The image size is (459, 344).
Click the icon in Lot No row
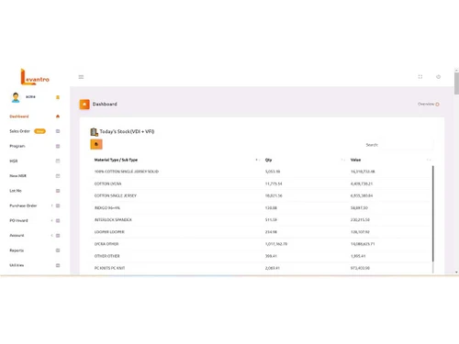pos(58,191)
